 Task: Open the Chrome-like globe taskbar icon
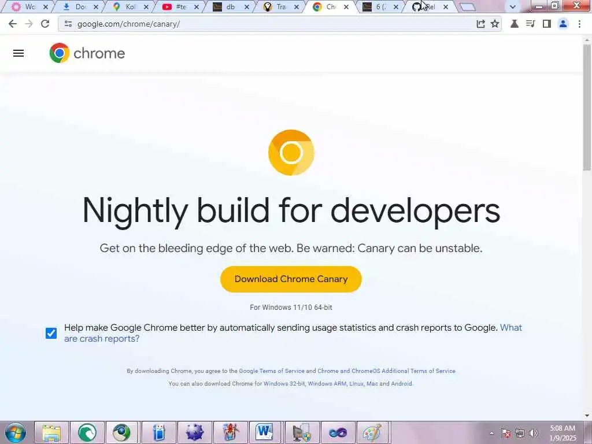click(121, 432)
